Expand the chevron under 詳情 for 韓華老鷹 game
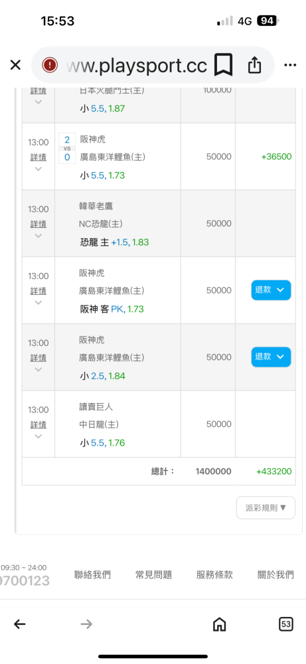The height and width of the screenshot is (664, 306). click(x=38, y=236)
